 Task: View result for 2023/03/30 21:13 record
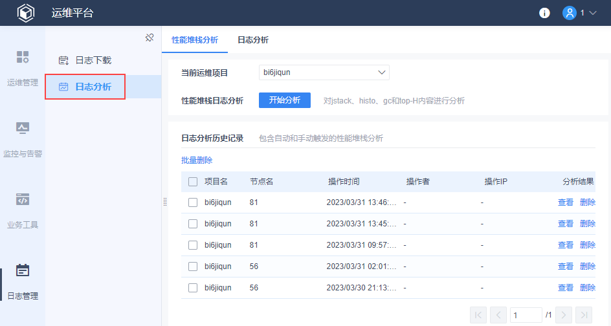566,288
